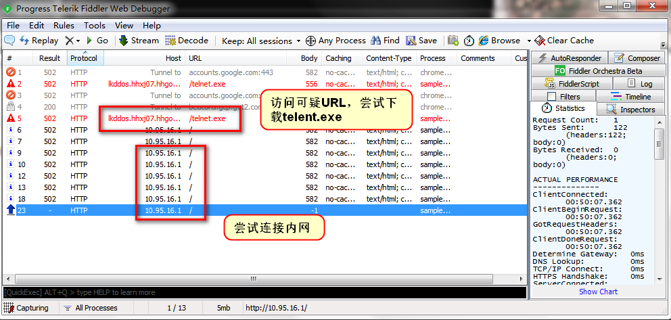Launch browser with Browse button
The width and height of the screenshot is (671, 320).
(499, 41)
